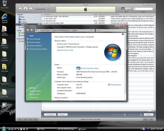The height and width of the screenshot is (131, 164).
Task: Click Control Panel breadcrumb in address bar
Action: point(45,30)
